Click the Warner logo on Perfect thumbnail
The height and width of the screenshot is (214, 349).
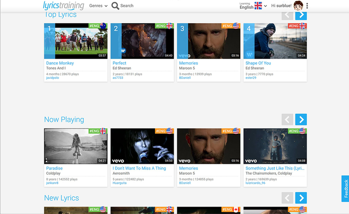123,51
